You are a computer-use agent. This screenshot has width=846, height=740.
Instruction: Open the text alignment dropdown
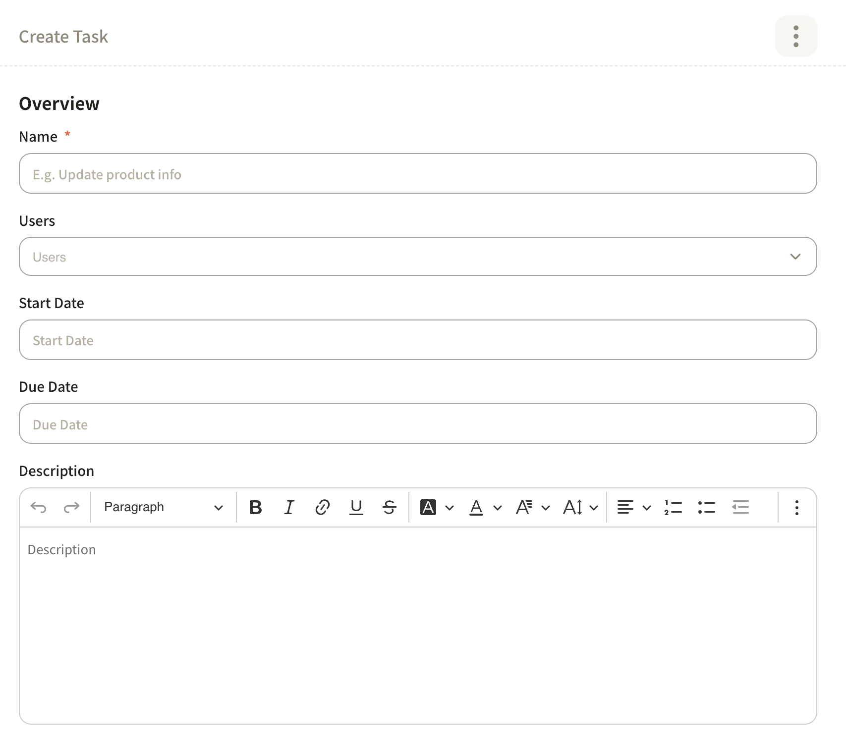coord(633,507)
